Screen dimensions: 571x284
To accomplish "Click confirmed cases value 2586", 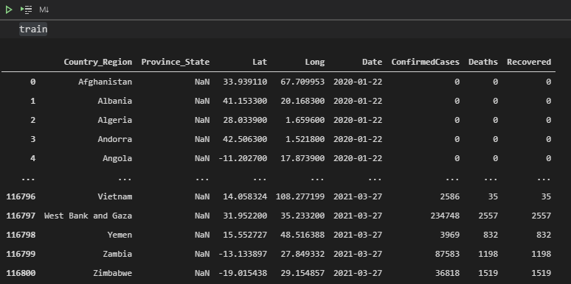I will [x=450, y=196].
